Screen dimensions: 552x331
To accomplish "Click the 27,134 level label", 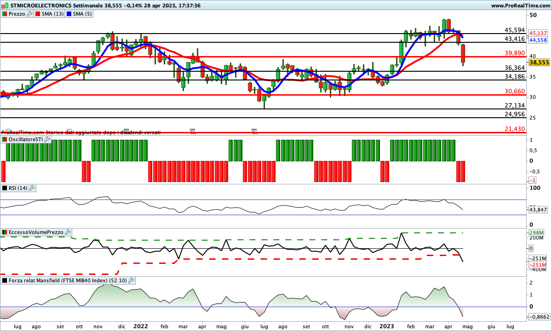I will (x=515, y=105).
